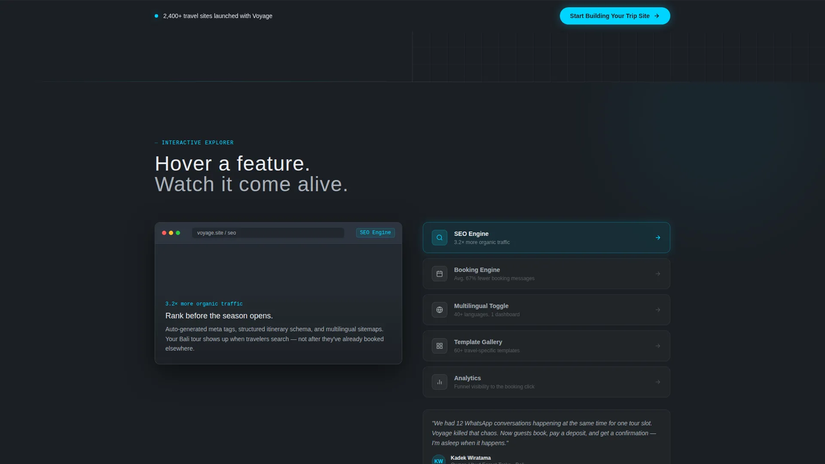Click the Template Gallery grid icon
825x464 pixels.
(x=439, y=346)
